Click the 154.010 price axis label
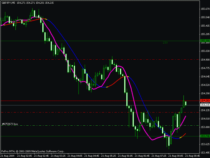 (x=205, y=119)
